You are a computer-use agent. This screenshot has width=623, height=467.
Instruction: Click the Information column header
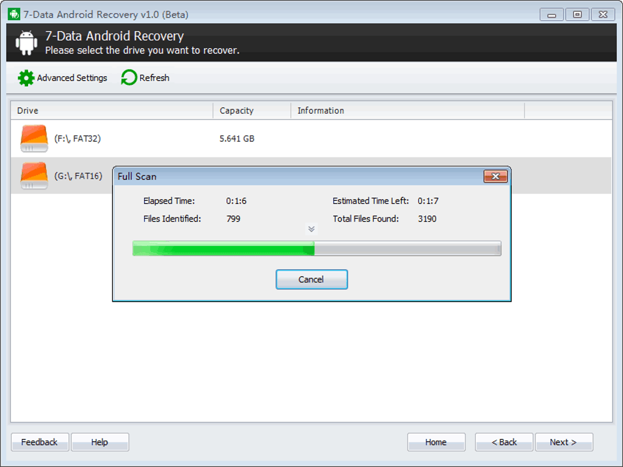click(x=407, y=110)
